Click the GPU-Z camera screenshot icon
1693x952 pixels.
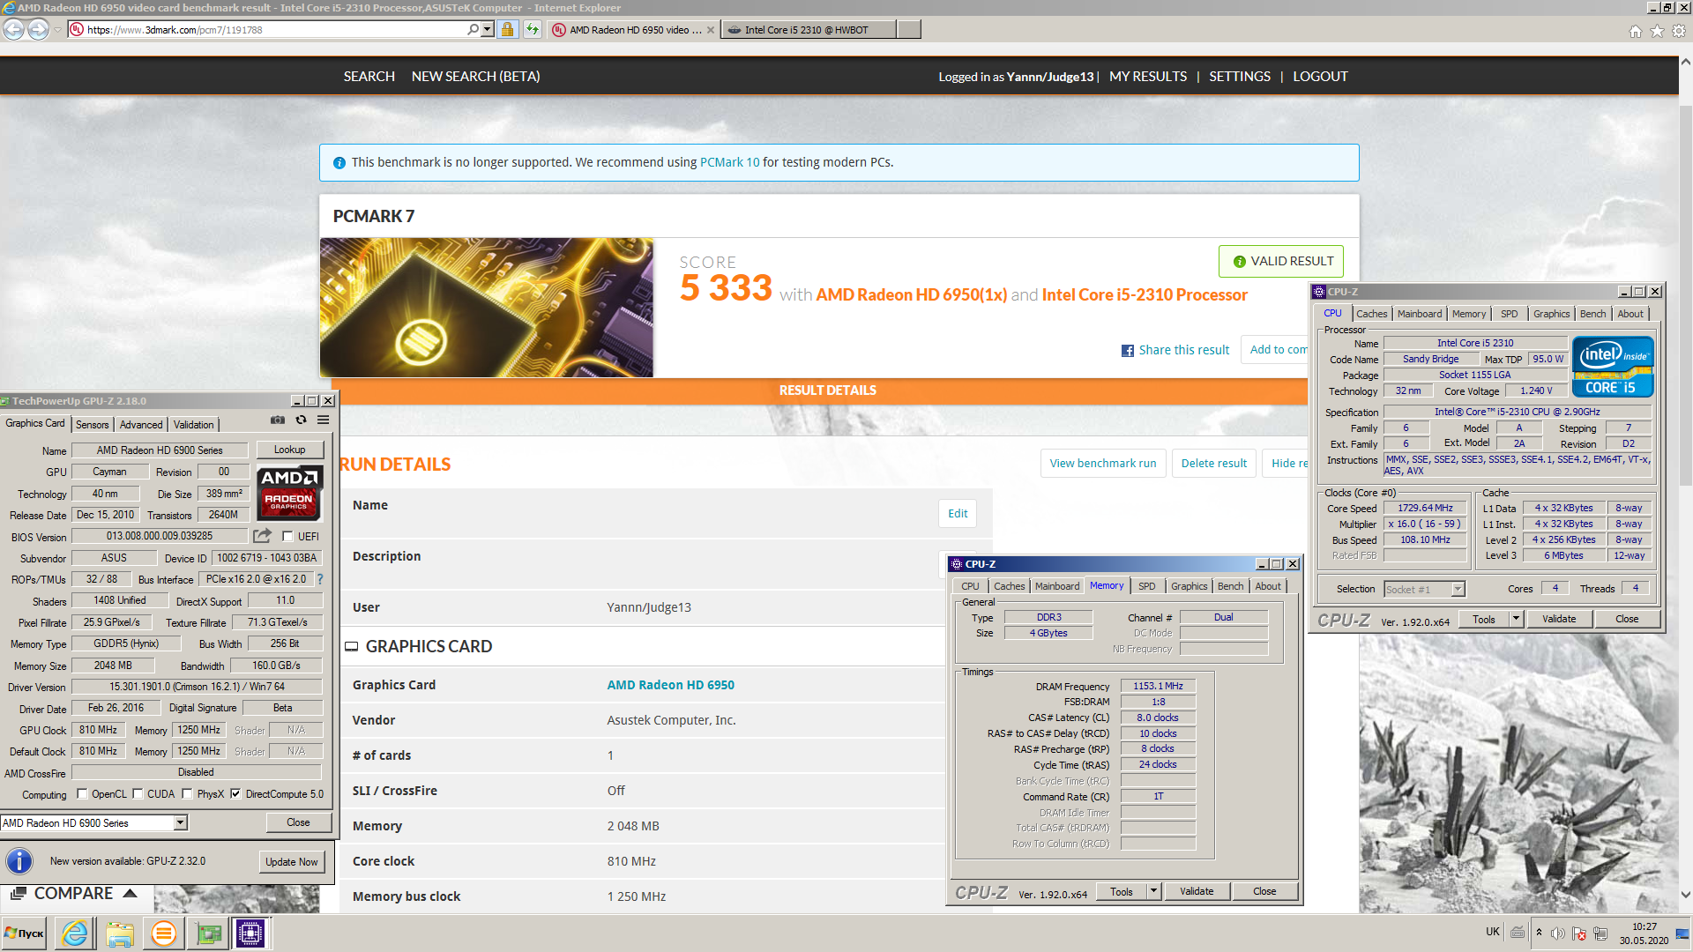click(278, 420)
